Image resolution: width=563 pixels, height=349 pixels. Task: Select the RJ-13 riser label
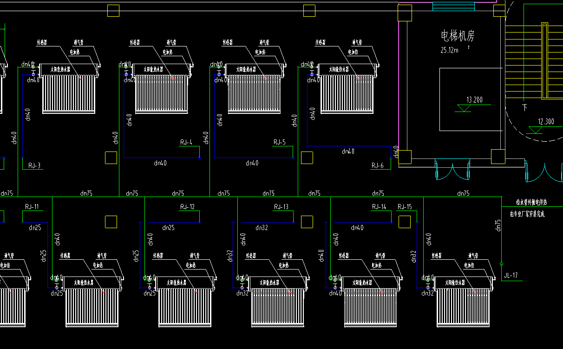tap(281, 207)
